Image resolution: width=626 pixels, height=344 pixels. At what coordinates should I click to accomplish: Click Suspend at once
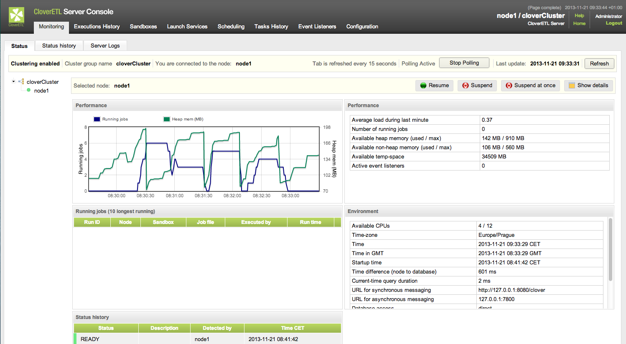click(x=530, y=85)
